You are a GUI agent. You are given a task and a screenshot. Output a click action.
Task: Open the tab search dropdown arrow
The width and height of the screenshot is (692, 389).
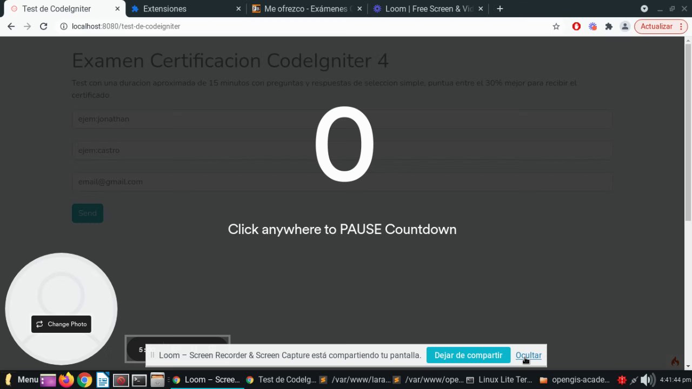coord(644,9)
